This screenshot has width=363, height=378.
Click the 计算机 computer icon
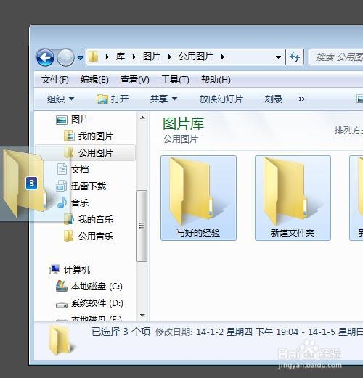pos(54,269)
